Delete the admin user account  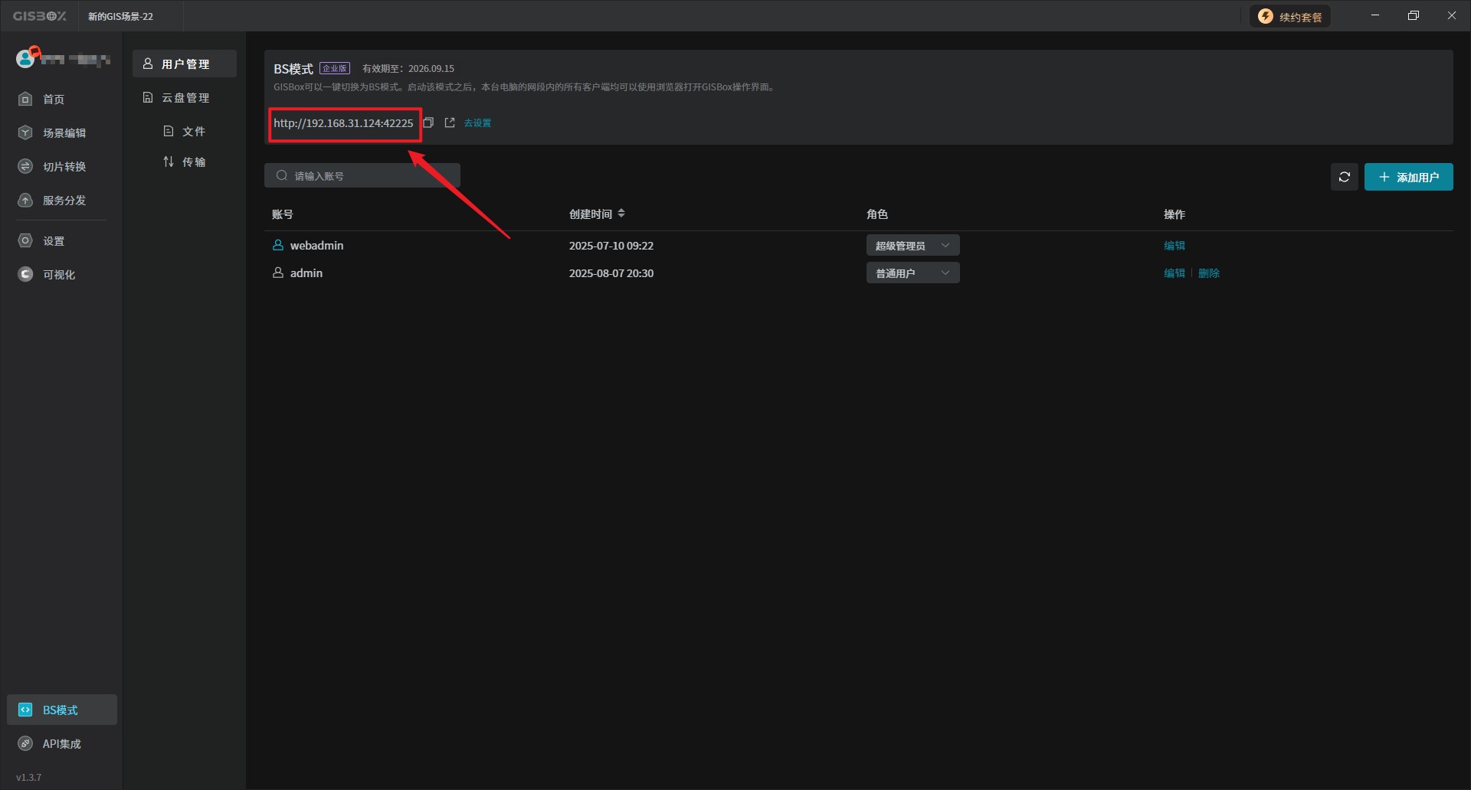[1208, 273]
